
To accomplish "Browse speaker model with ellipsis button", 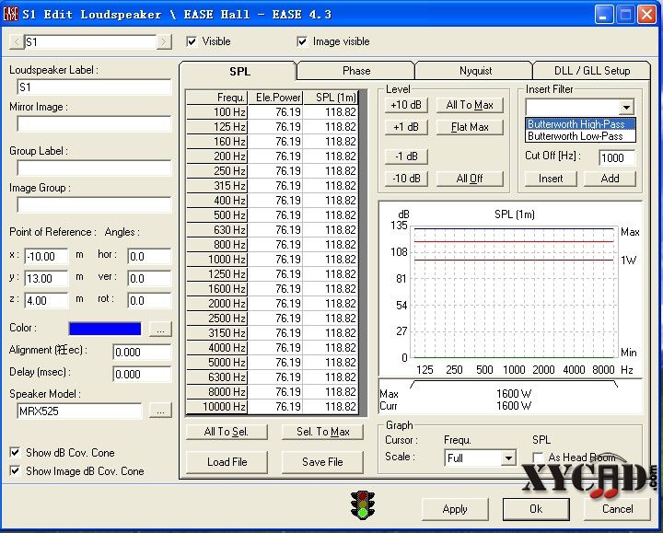I will (x=160, y=411).
